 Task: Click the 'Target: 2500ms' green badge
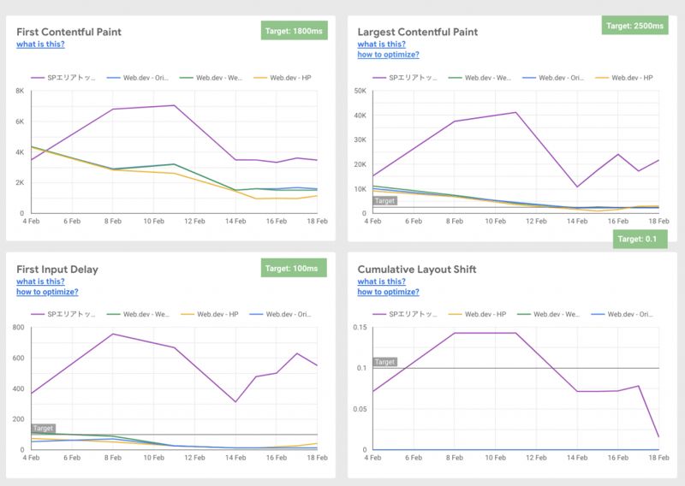click(634, 26)
